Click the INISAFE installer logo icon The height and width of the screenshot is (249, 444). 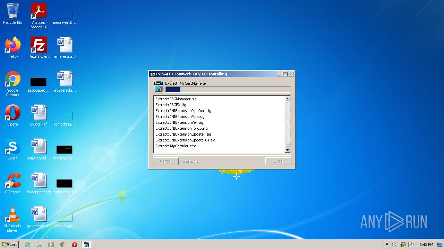pos(159,86)
